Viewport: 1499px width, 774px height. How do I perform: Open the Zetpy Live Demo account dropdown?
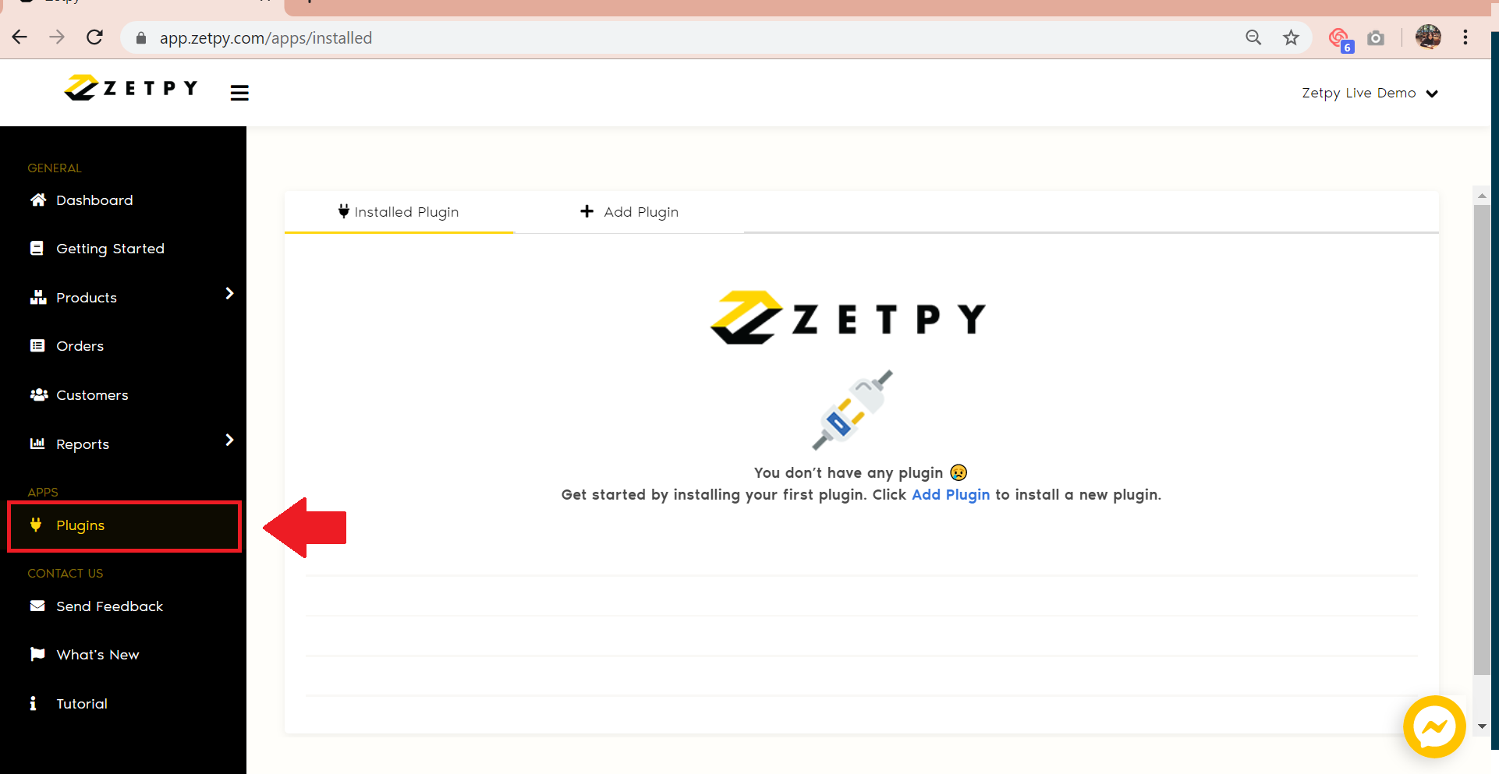tap(1370, 93)
